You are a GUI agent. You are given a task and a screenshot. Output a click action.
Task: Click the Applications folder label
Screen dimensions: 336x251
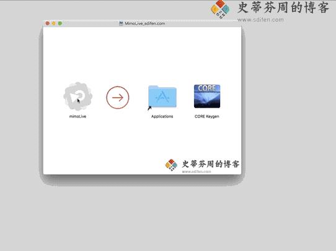pyautogui.click(x=162, y=116)
